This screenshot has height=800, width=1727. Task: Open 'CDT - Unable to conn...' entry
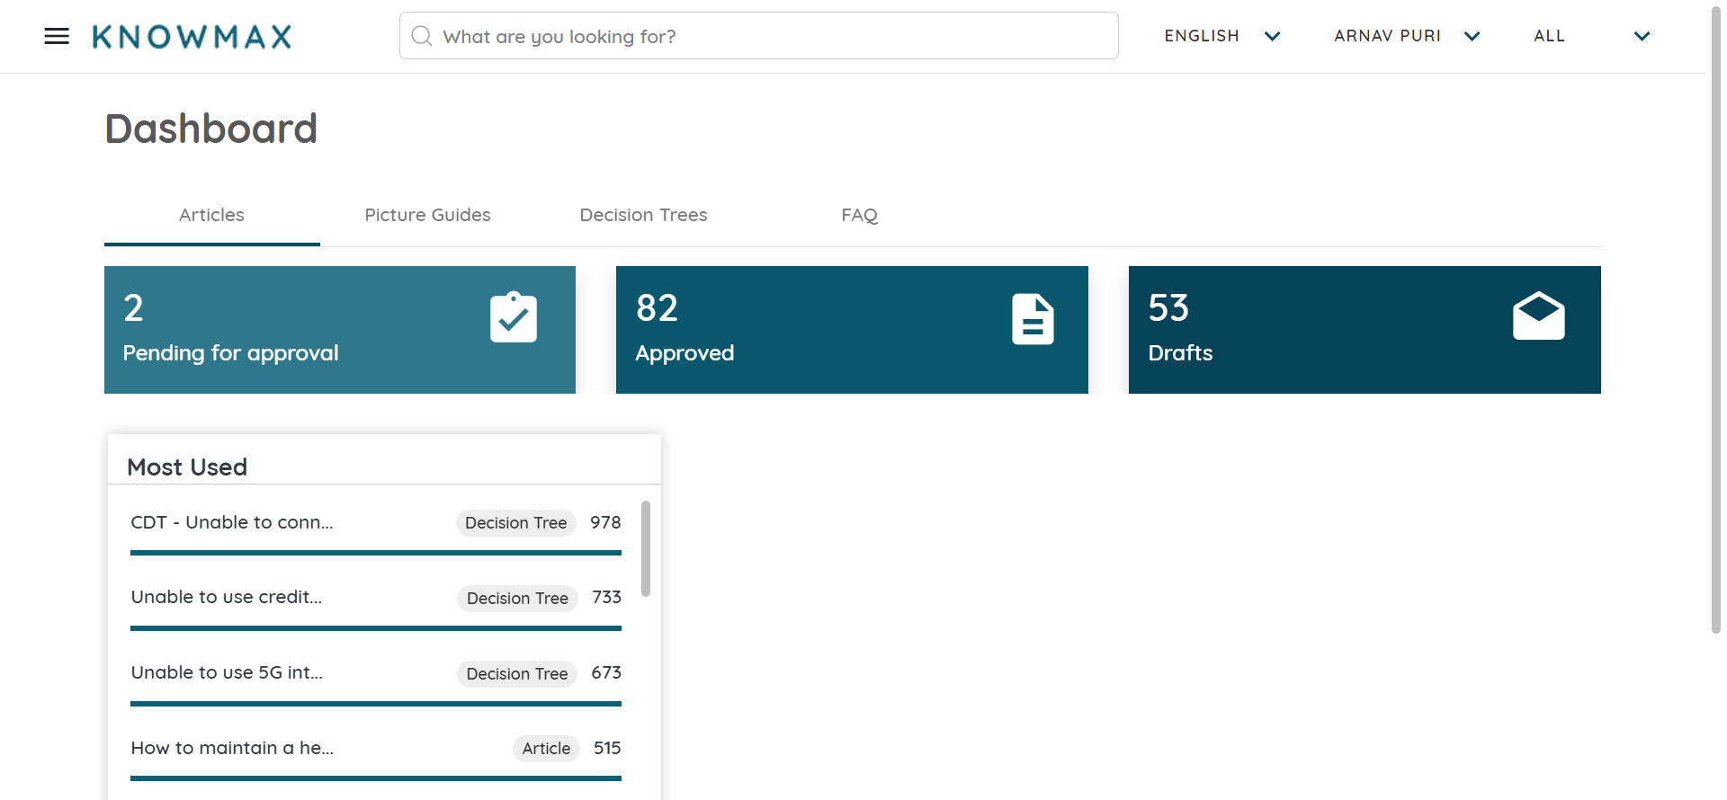pyautogui.click(x=232, y=522)
